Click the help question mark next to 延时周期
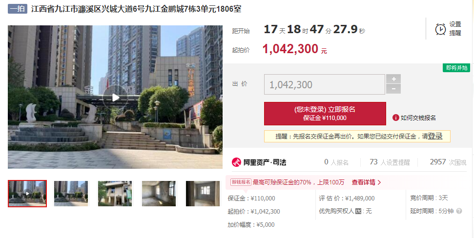The width and height of the screenshot is (474, 238). 459,211
